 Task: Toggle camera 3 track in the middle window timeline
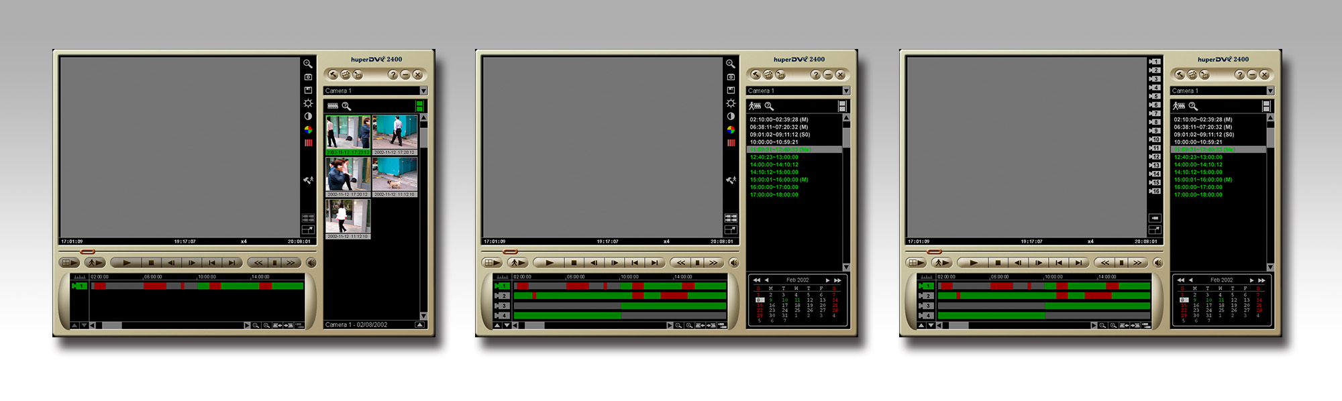tap(502, 306)
